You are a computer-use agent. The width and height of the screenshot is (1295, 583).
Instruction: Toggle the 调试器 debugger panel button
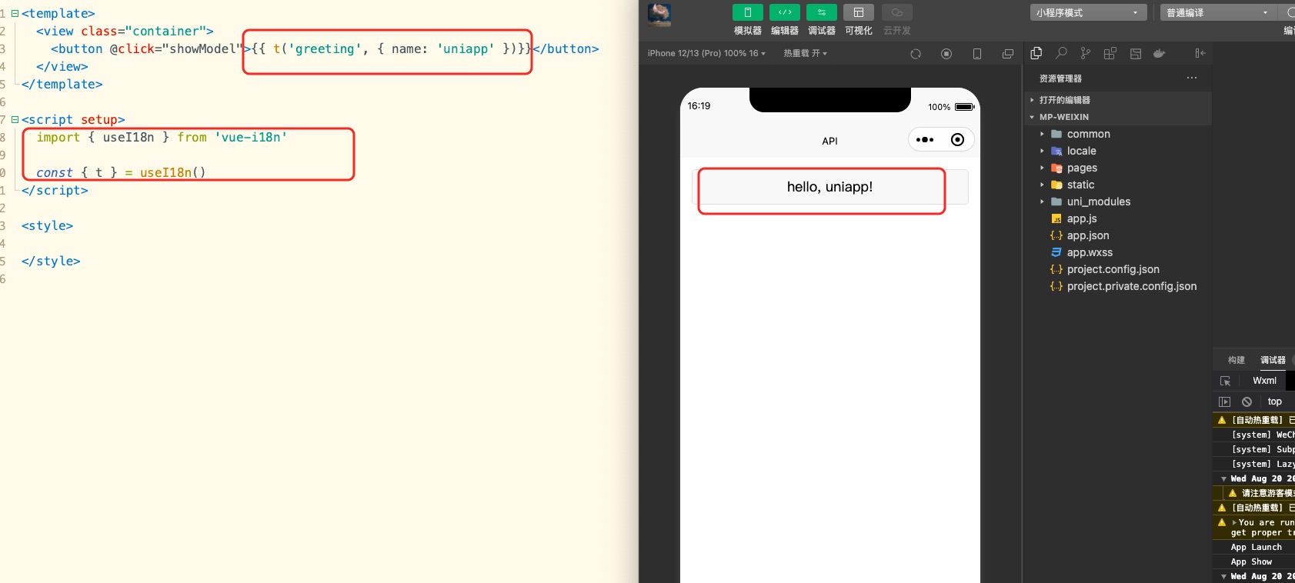tap(821, 12)
